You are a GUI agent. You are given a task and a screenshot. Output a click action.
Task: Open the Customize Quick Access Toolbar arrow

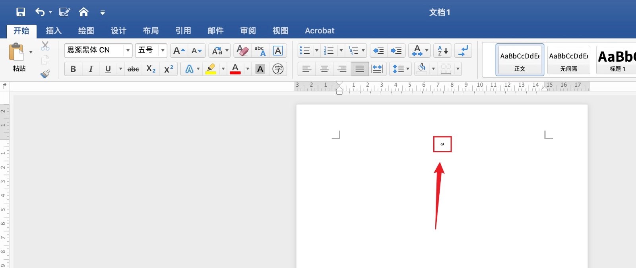coord(103,13)
